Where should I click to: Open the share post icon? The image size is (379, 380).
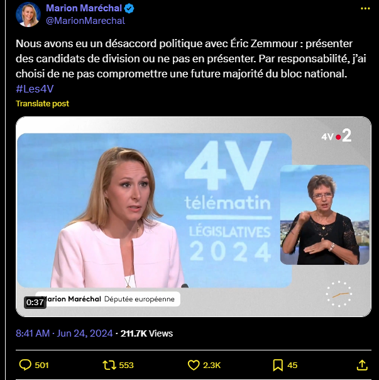[x=361, y=365]
